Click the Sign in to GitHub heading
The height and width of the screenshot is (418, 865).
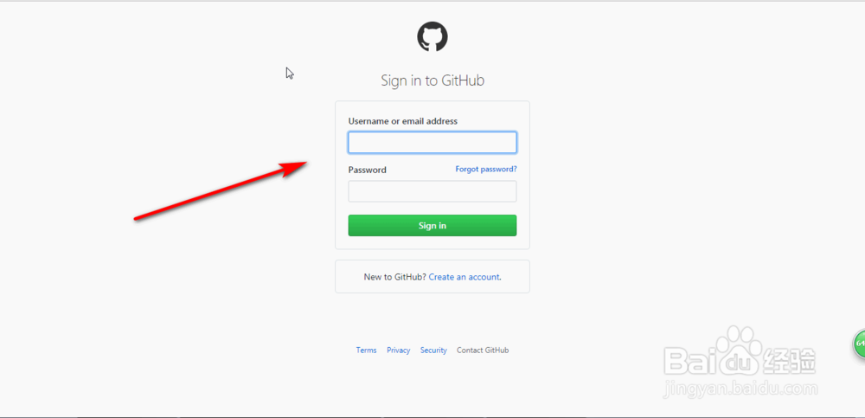(x=432, y=80)
